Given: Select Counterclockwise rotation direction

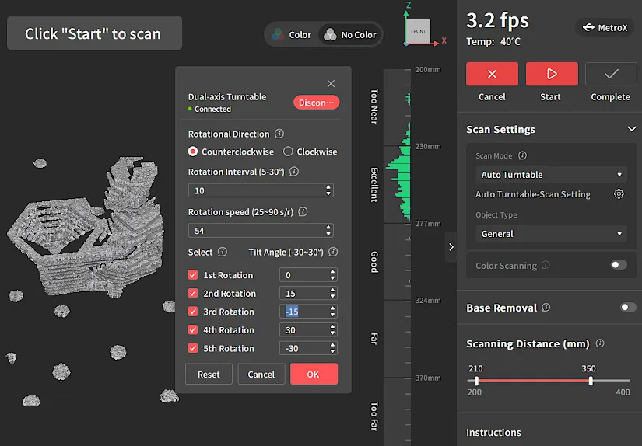Looking at the screenshot, I should point(231,152).
